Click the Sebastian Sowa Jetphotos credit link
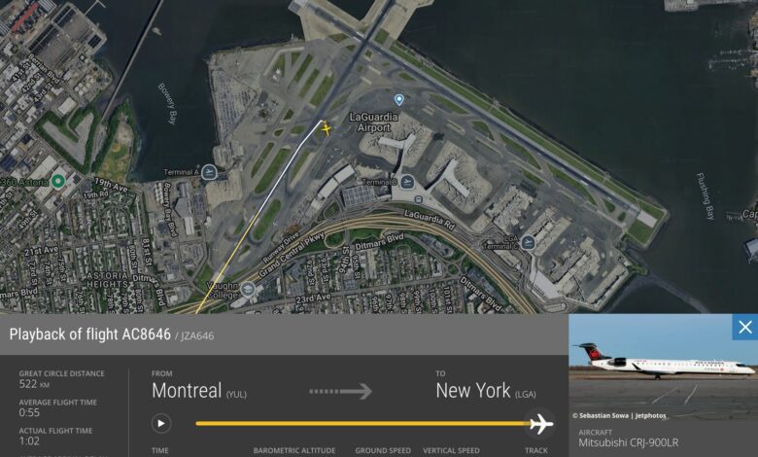The width and height of the screenshot is (758, 457). (619, 415)
